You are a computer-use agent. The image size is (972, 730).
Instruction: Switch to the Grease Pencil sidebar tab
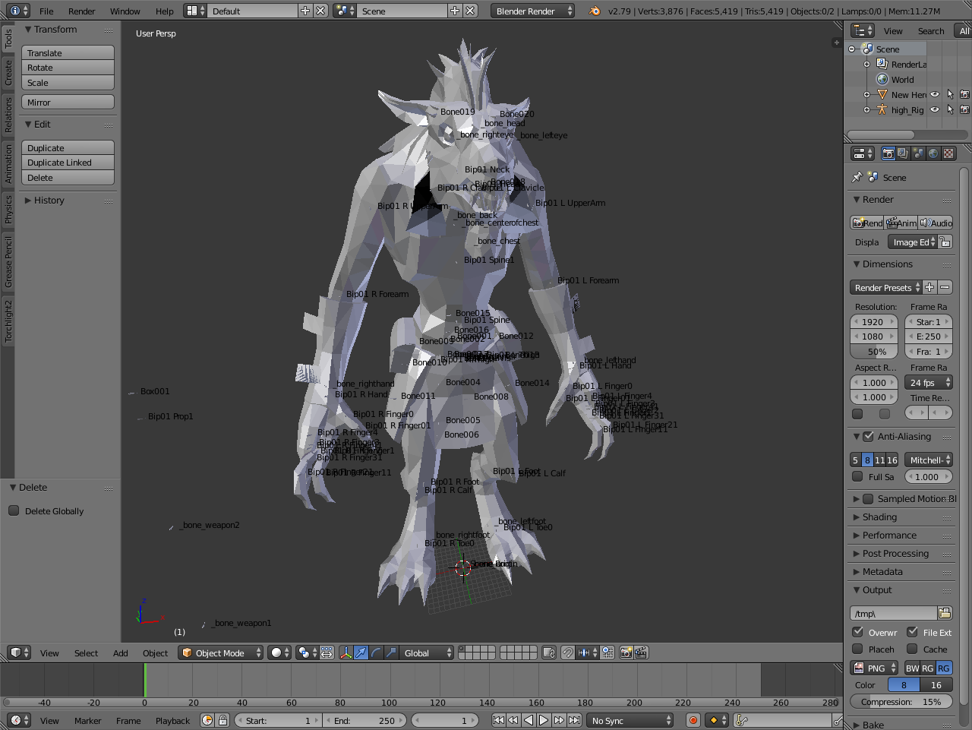[8, 261]
